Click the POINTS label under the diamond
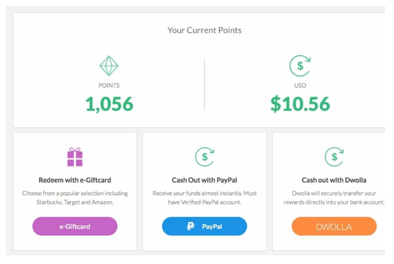Screen dimensions: 394x264 click(x=109, y=85)
